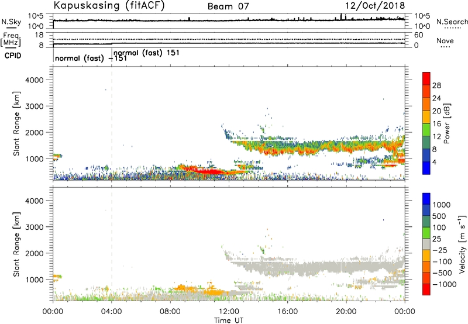Click velocity colorbar tick value 1000
This screenshot has width=468, height=324.
[441, 205]
